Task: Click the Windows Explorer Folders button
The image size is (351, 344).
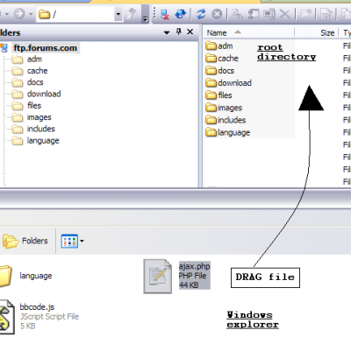Action: point(25,241)
